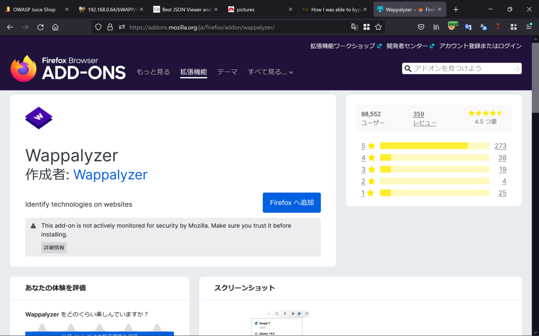
Task: Expand the すべて見る dropdown
Action: tap(270, 72)
